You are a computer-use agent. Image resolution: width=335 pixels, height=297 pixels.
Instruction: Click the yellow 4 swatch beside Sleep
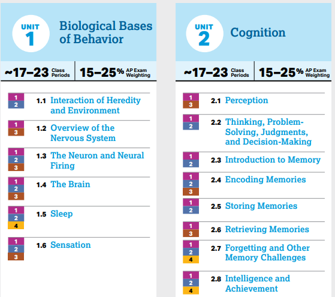click(x=16, y=226)
